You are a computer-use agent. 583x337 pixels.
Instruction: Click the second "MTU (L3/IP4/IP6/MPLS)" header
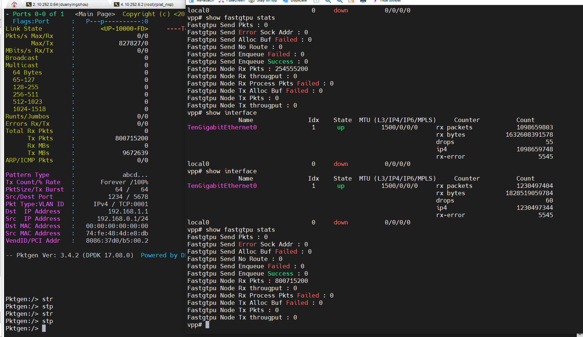coord(398,178)
